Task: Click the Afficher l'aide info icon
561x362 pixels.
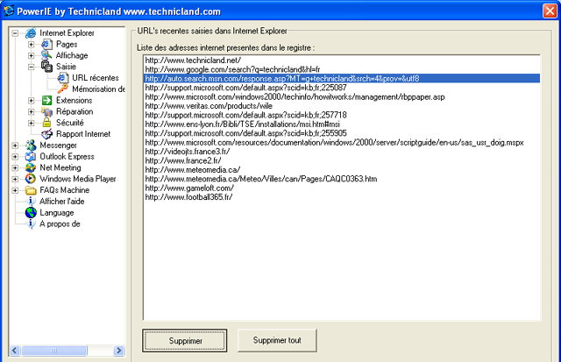Action: coord(31,202)
